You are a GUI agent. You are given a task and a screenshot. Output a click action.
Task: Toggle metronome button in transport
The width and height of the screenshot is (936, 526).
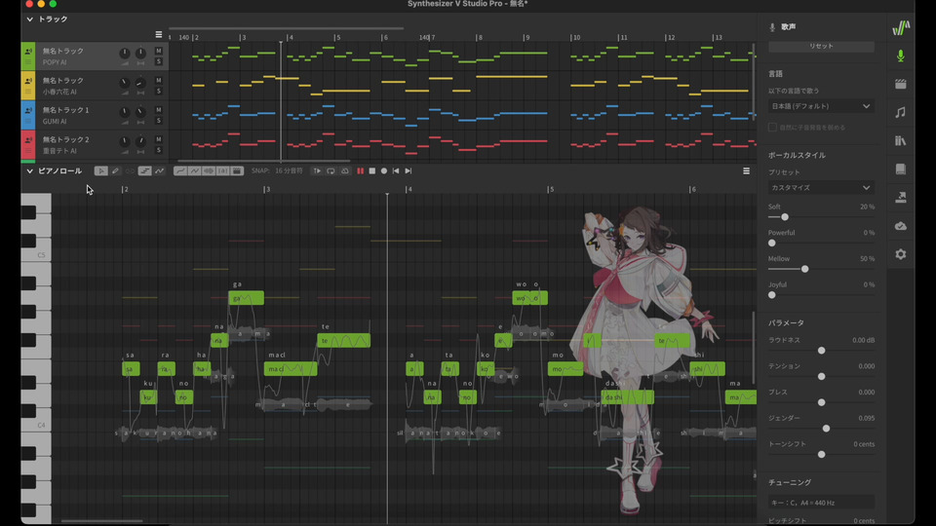345,171
